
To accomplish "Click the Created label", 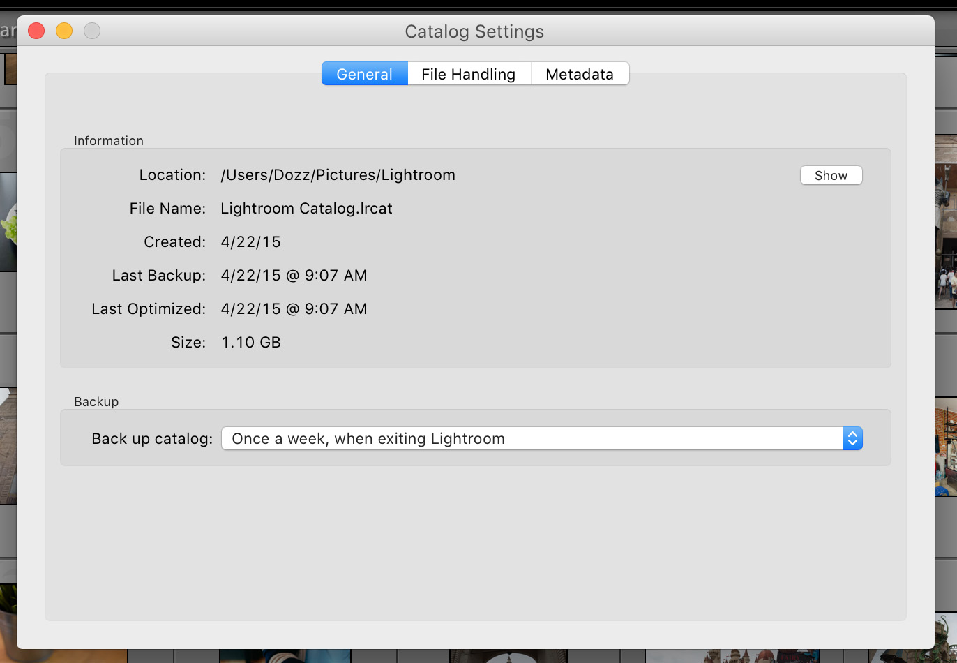I will (174, 242).
